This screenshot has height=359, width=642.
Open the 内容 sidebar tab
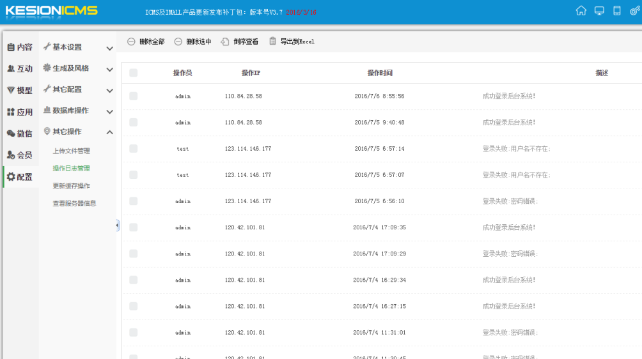click(20, 47)
